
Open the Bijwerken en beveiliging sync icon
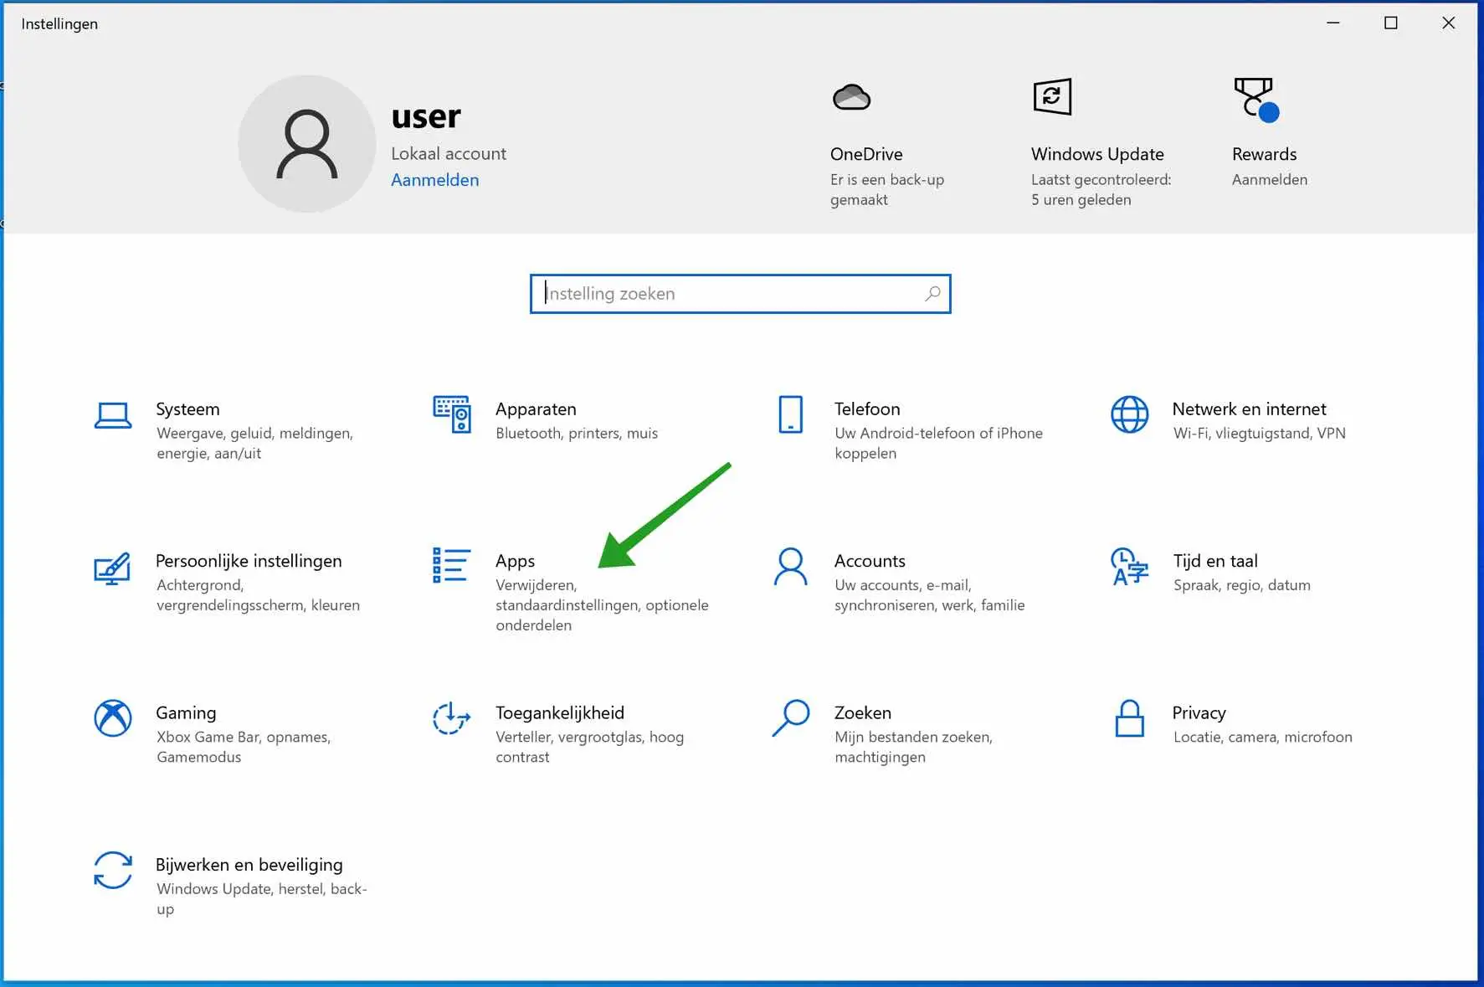coord(112,870)
